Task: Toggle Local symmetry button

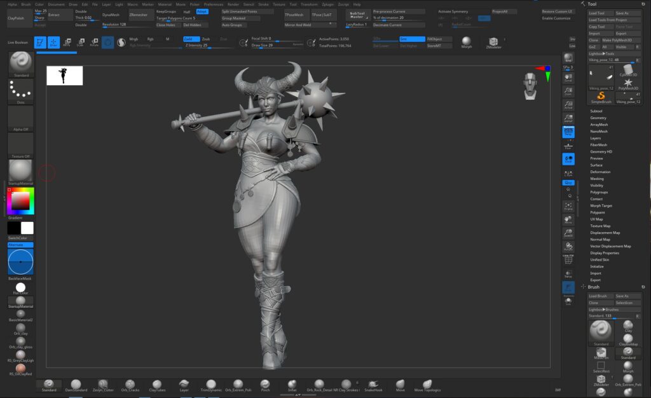Action: coord(568,159)
